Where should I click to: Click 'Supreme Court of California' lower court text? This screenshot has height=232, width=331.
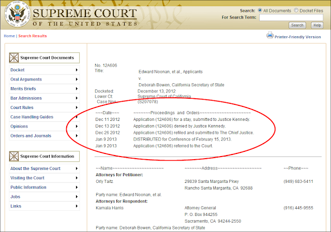(164, 97)
